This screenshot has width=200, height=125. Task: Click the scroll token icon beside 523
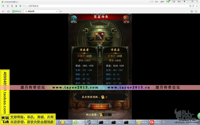point(101,114)
